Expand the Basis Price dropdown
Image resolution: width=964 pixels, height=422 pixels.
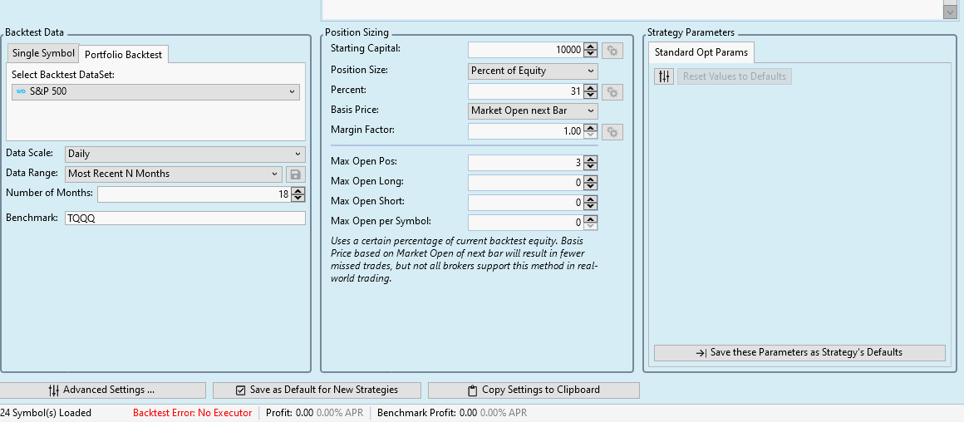pos(533,110)
